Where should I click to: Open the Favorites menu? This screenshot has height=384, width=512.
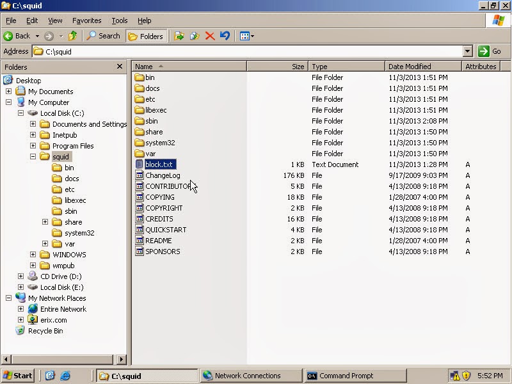[x=86, y=20]
